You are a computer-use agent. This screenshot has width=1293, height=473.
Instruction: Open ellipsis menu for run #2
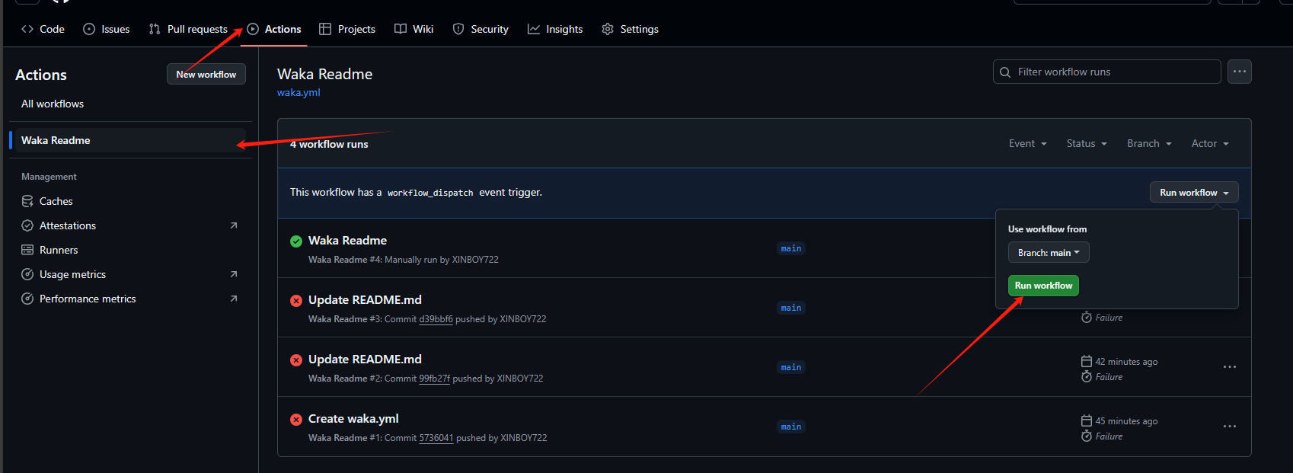pos(1230,367)
